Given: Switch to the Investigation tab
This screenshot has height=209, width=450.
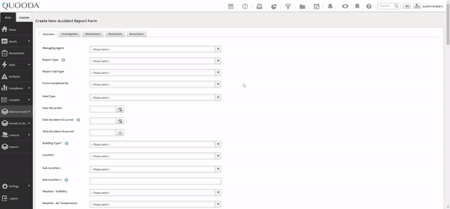Looking at the screenshot, I should pos(69,34).
